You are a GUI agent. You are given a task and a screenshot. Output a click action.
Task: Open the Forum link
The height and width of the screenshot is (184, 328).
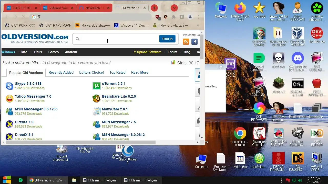tap(172, 52)
